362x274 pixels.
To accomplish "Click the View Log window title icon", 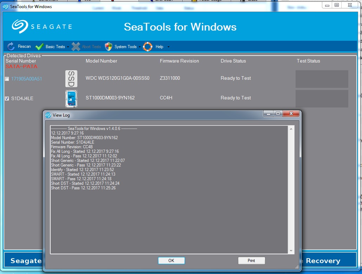I will (x=48, y=115).
